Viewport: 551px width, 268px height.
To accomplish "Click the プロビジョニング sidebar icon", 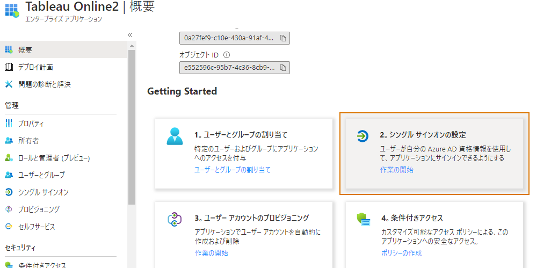I will tap(9, 209).
